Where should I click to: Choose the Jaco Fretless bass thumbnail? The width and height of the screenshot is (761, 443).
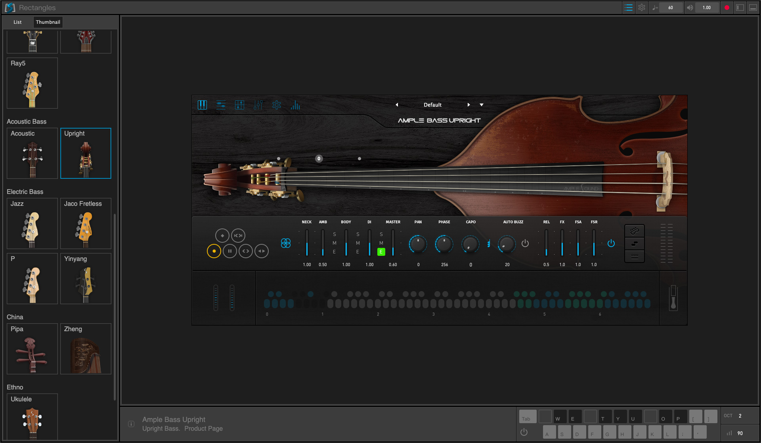click(x=86, y=223)
